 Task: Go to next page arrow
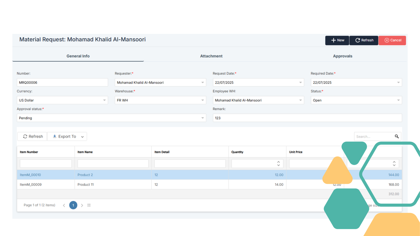pos(82,205)
